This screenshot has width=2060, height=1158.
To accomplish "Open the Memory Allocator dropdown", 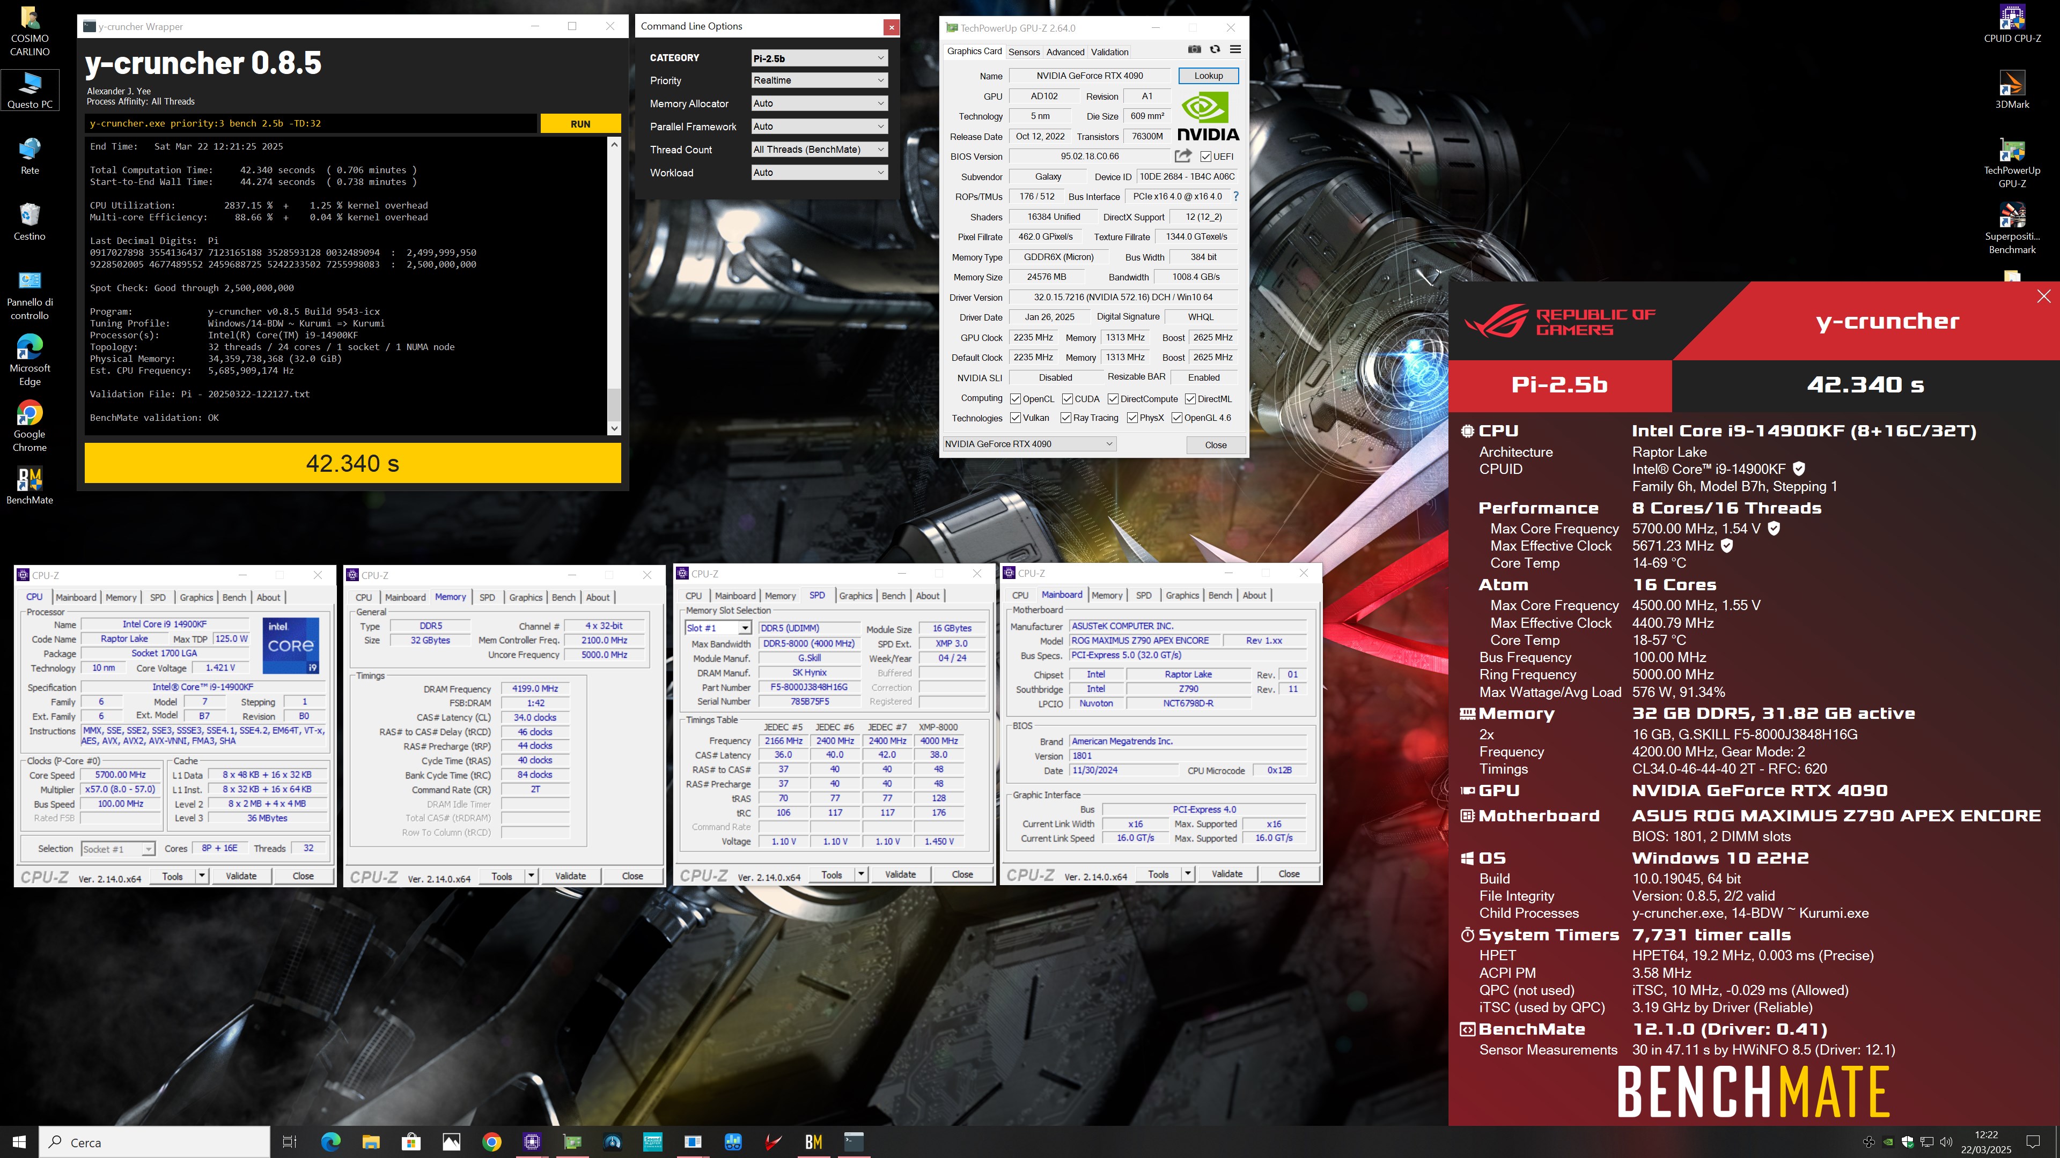I will [x=819, y=103].
